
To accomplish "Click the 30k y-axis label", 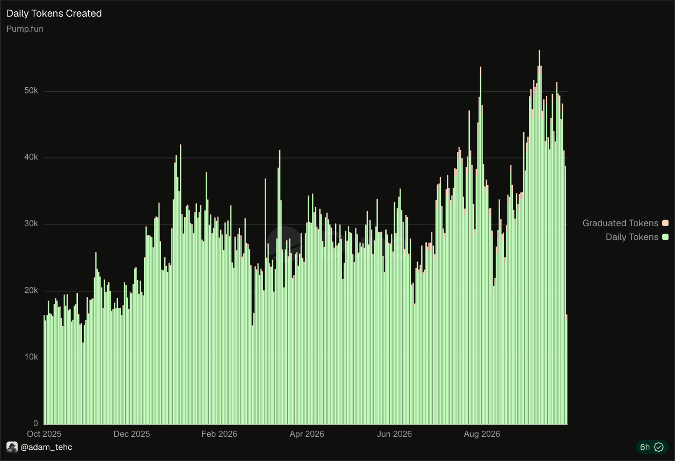I will [x=31, y=224].
